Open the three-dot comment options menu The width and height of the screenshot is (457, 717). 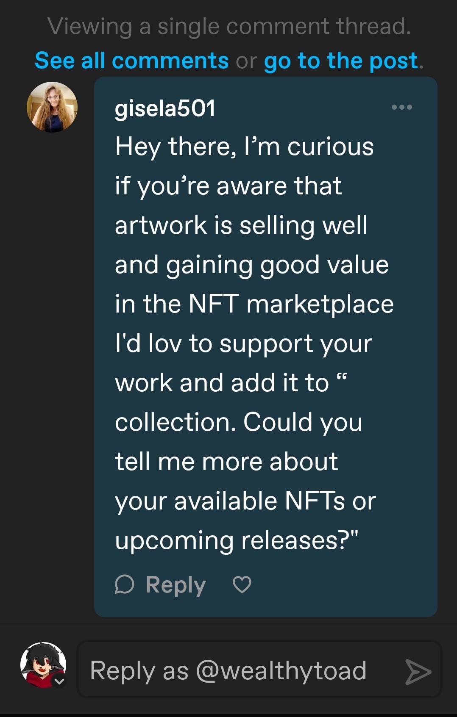click(x=401, y=107)
